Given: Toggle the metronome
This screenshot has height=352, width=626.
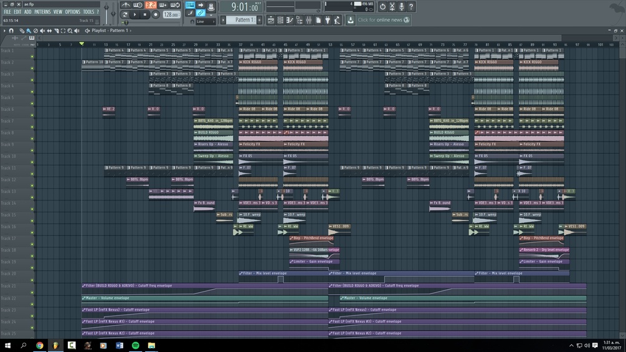Looking at the screenshot, I should (125, 5).
